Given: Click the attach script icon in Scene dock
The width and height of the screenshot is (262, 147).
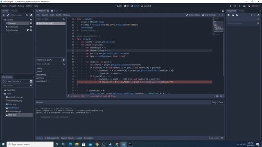Looking at the screenshot, I should (31, 15).
